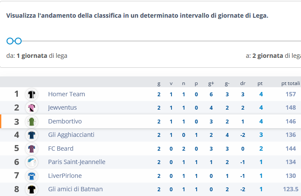Viewport: 301px width, 196px height.
Task: Click the 'pt totali' column header
Action: tap(291, 83)
